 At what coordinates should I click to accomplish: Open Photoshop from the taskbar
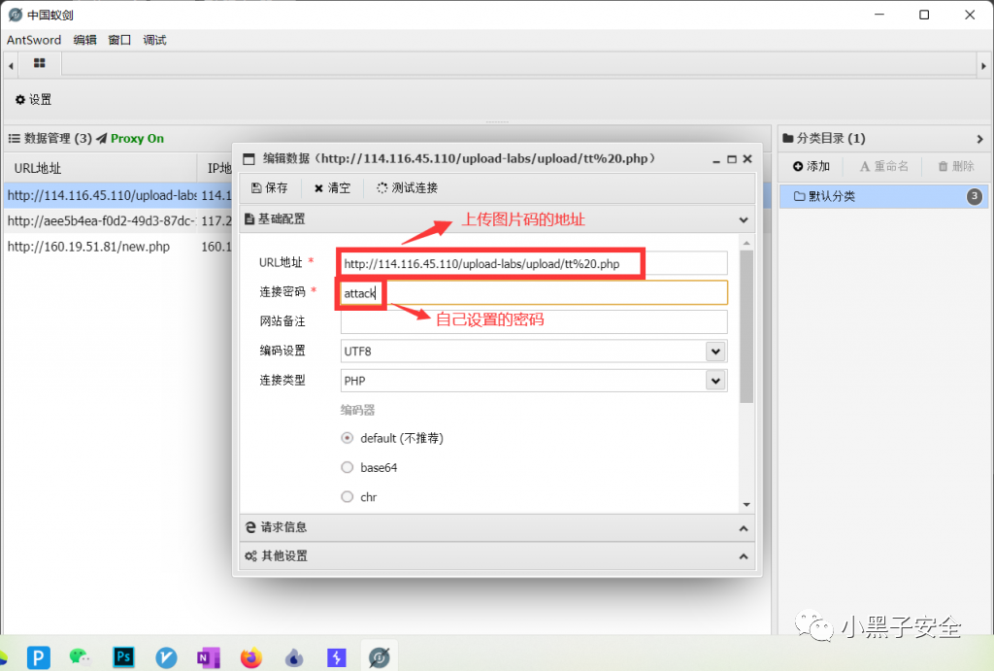point(123,656)
